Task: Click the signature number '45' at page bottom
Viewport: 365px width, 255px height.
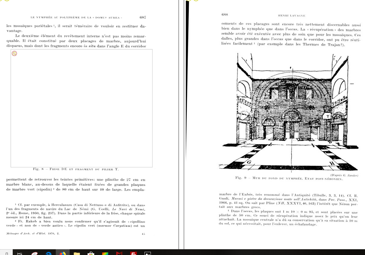Action: tap(144, 234)
